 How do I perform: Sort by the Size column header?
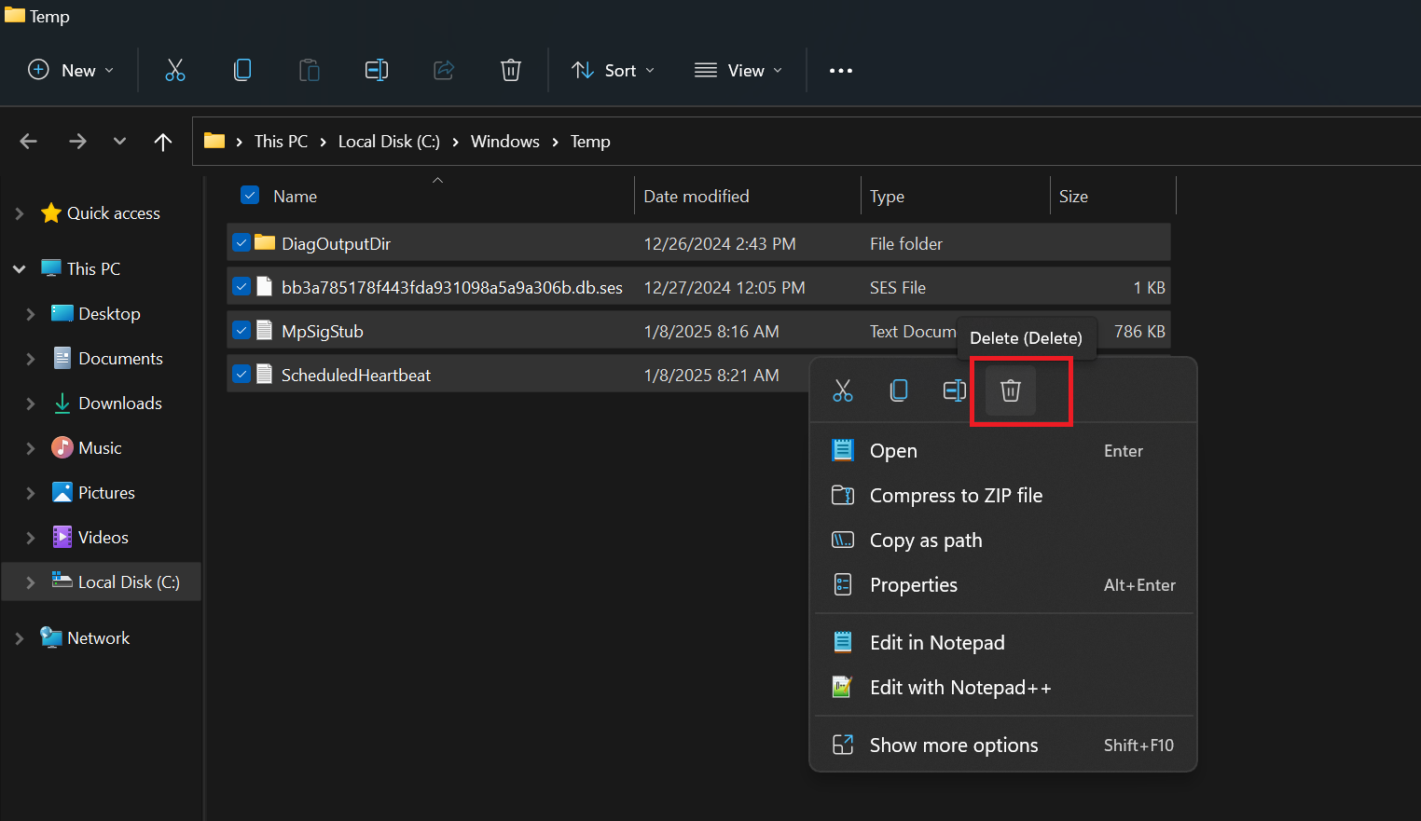[1073, 197]
